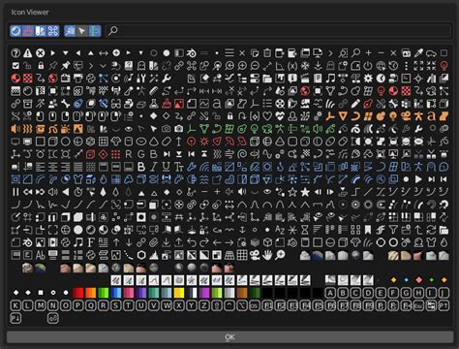The image size is (459, 349).
Task: Pick the hourglass time icon
Action: (x=305, y=230)
